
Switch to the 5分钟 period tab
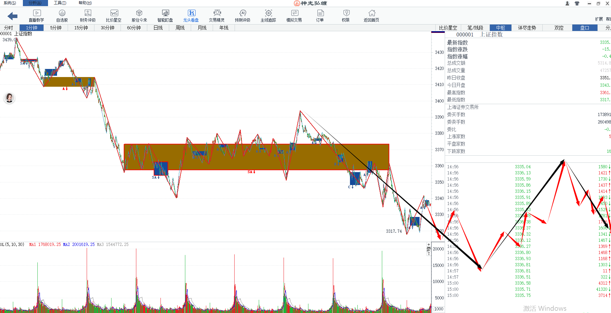click(56, 28)
